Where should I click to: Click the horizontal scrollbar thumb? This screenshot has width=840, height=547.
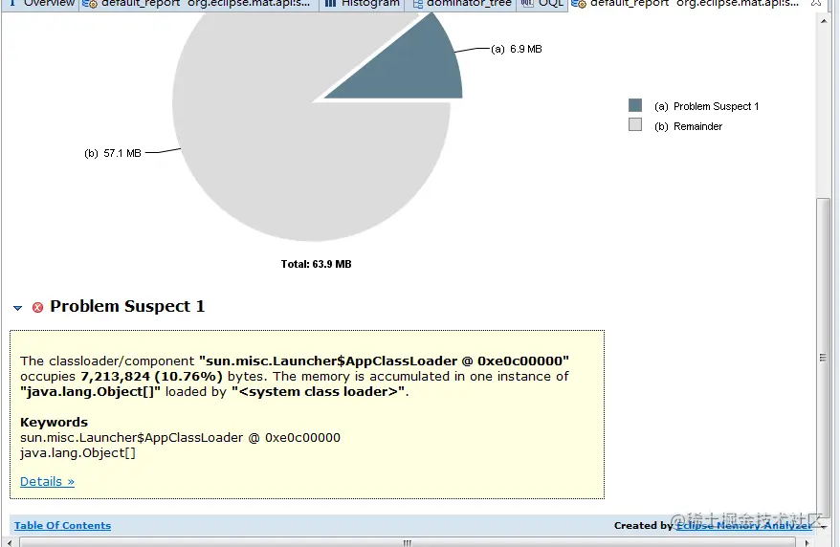pos(408,543)
